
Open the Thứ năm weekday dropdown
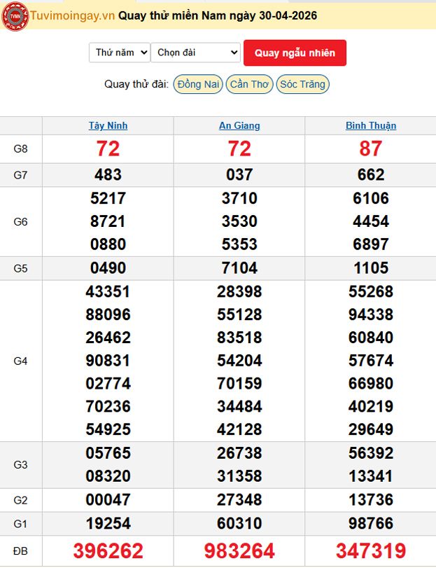point(120,53)
